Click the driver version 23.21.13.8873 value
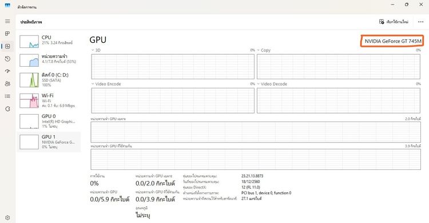This screenshot has height=223, width=429. pyautogui.click(x=252, y=176)
